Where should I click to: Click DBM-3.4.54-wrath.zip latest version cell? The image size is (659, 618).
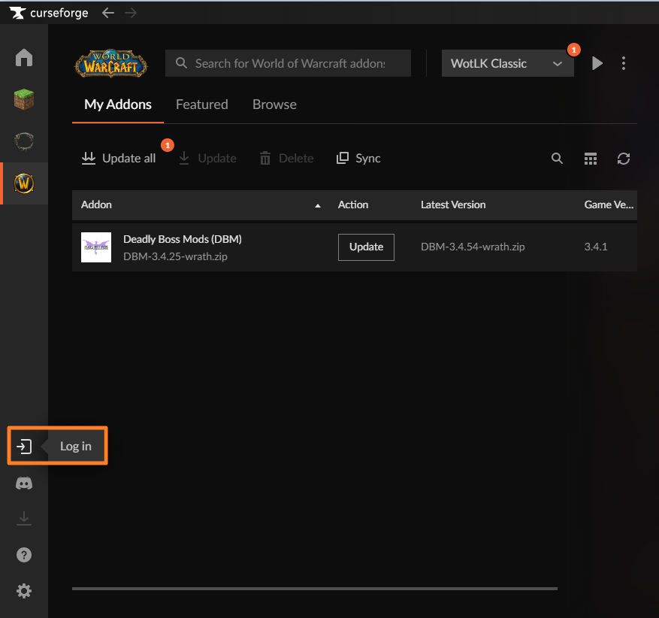[473, 247]
